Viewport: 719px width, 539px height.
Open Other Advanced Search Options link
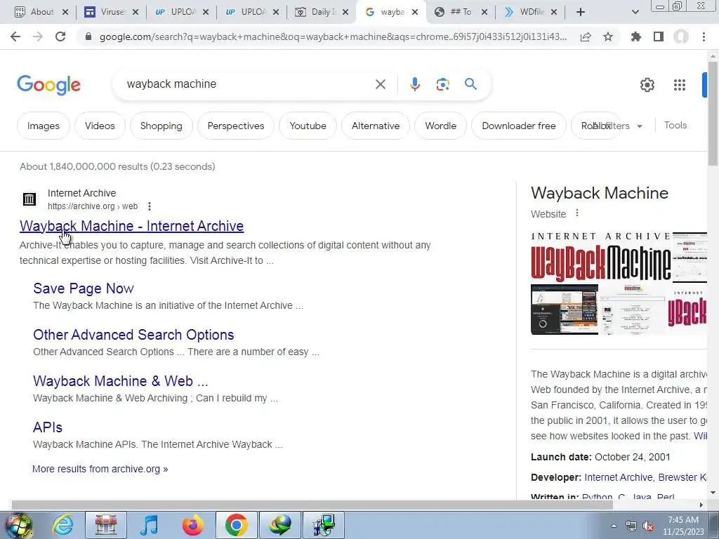coord(133,335)
